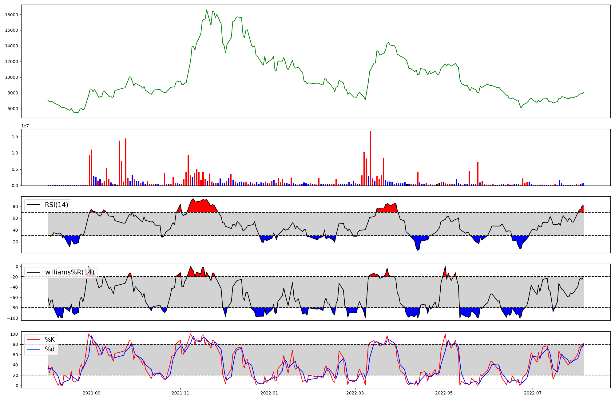Image resolution: width=615 pixels, height=400 pixels.
Task: Click the 2022-01 date tick label
Action: pyautogui.click(x=269, y=393)
